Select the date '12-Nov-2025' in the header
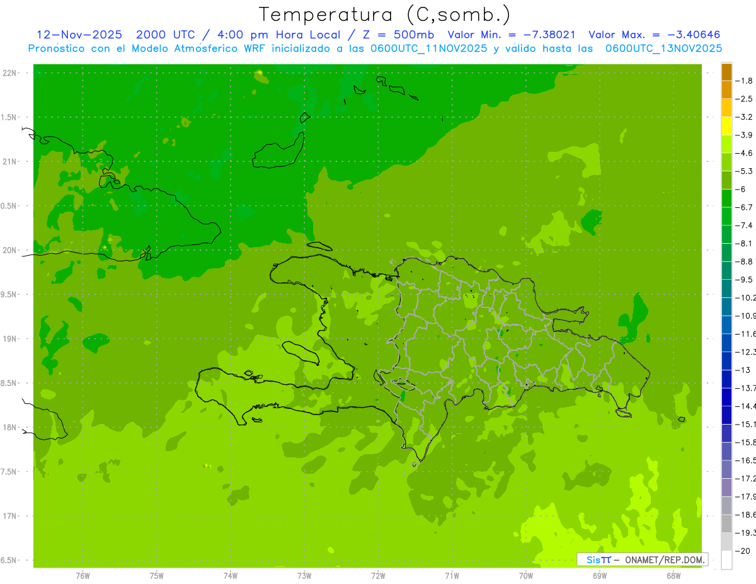 pos(79,35)
